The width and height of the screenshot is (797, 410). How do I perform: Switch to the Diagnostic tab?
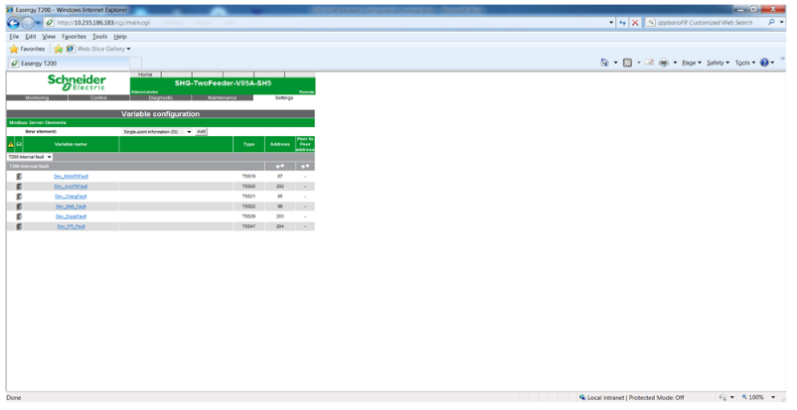(x=161, y=97)
